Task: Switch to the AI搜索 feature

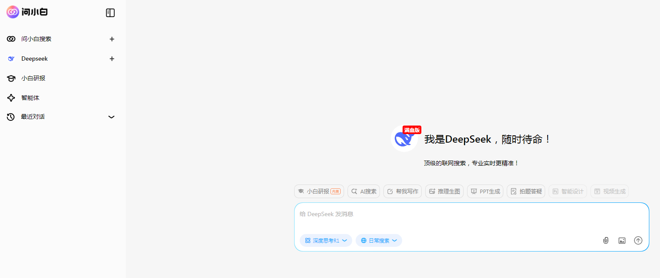Action: point(363,191)
